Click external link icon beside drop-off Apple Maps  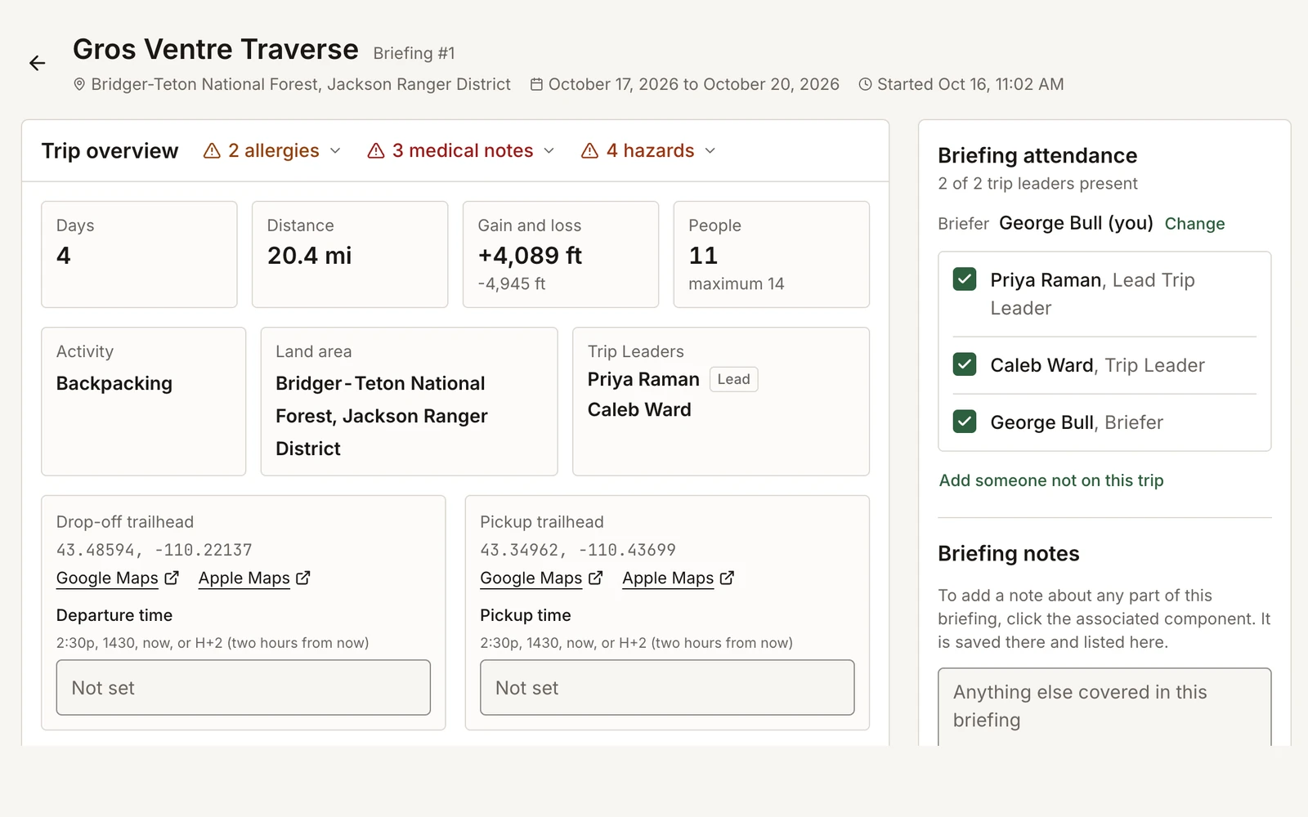303,578
